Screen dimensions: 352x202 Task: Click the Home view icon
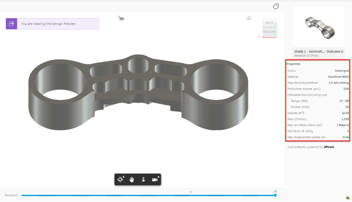pyautogui.click(x=249, y=18)
